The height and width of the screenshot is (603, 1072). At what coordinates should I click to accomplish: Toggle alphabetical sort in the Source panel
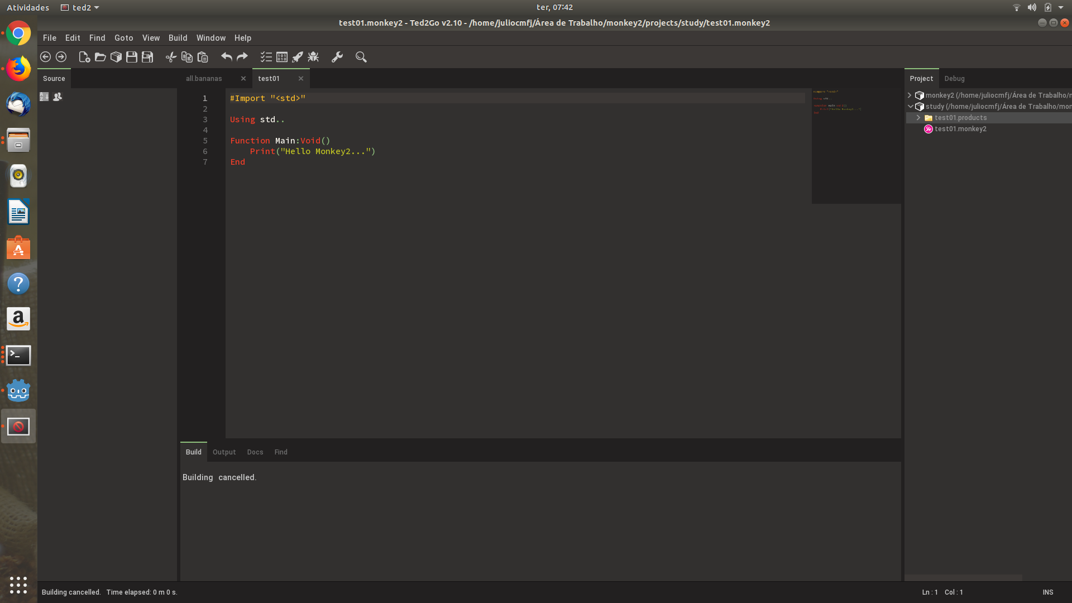[44, 97]
